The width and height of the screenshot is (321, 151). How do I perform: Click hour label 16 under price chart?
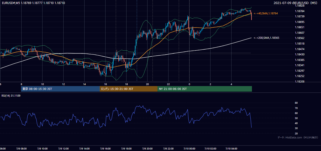coord(105,84)
